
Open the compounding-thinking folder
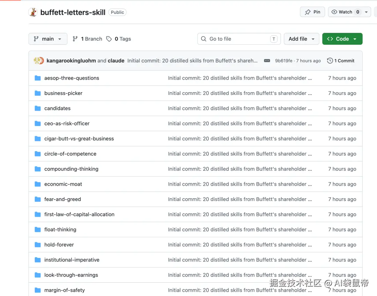[71, 169]
